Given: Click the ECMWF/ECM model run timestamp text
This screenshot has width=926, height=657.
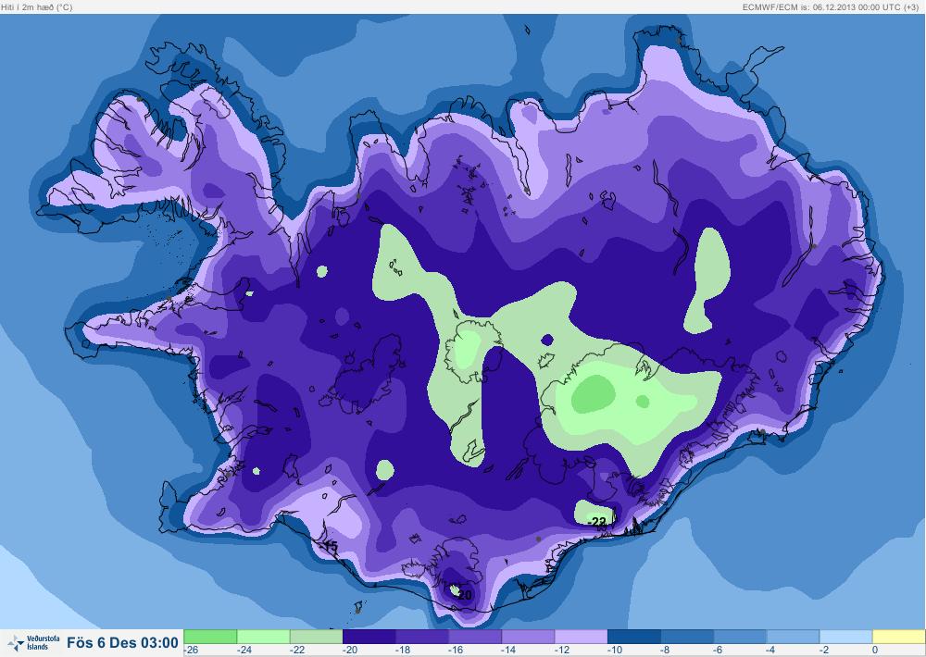Looking at the screenshot, I should [831, 7].
